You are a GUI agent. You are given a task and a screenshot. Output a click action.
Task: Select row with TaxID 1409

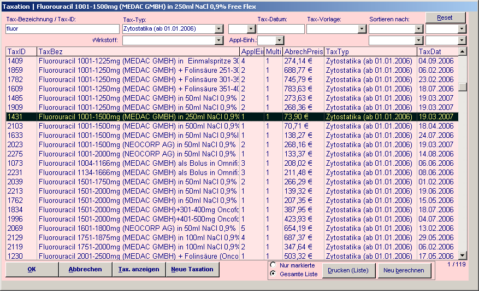click(x=232, y=61)
